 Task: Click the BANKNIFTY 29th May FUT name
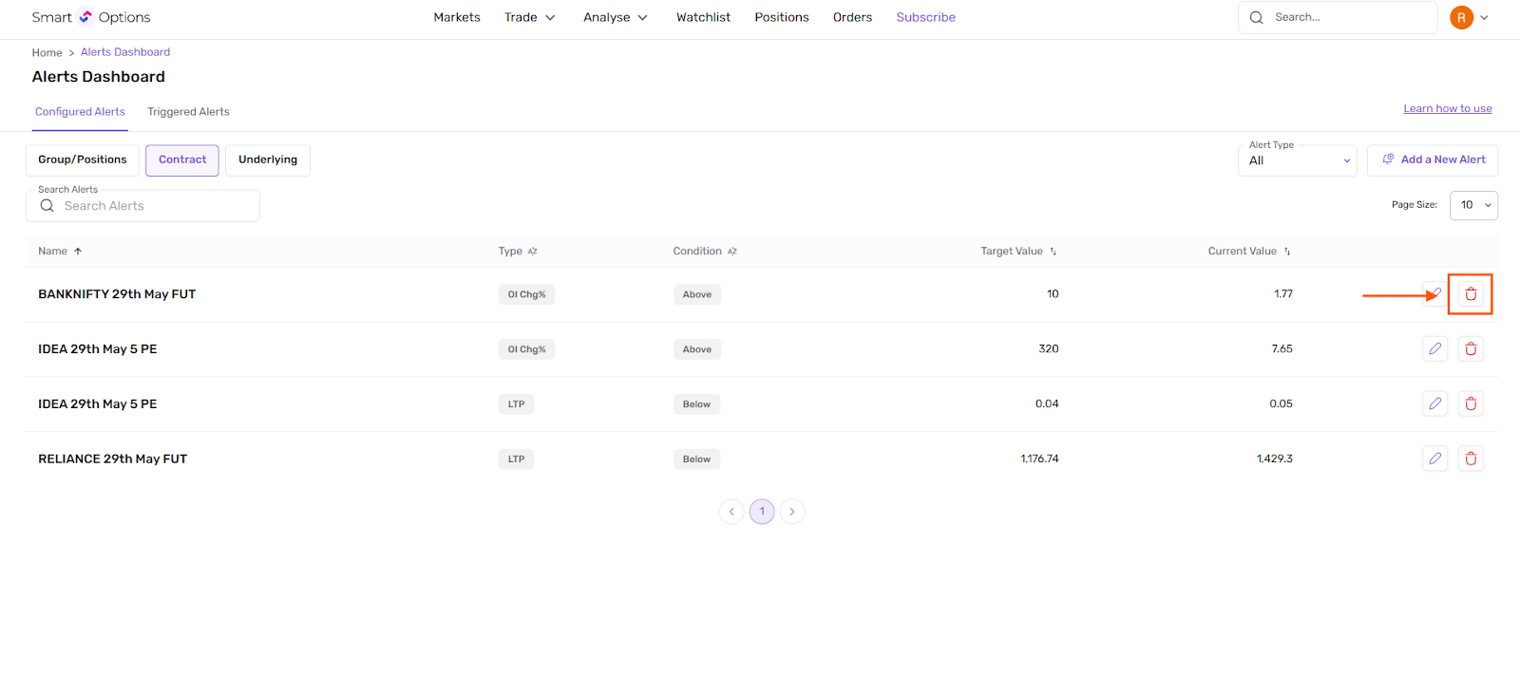pyautogui.click(x=117, y=294)
